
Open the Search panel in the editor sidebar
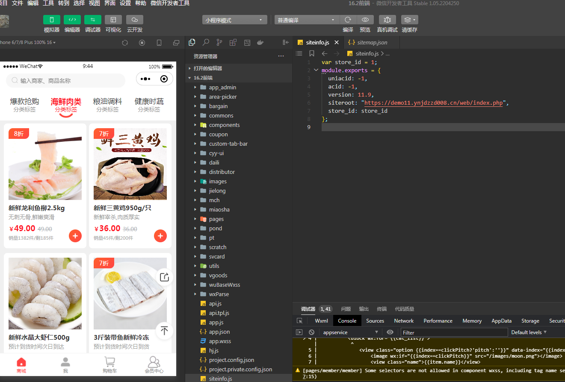point(206,42)
